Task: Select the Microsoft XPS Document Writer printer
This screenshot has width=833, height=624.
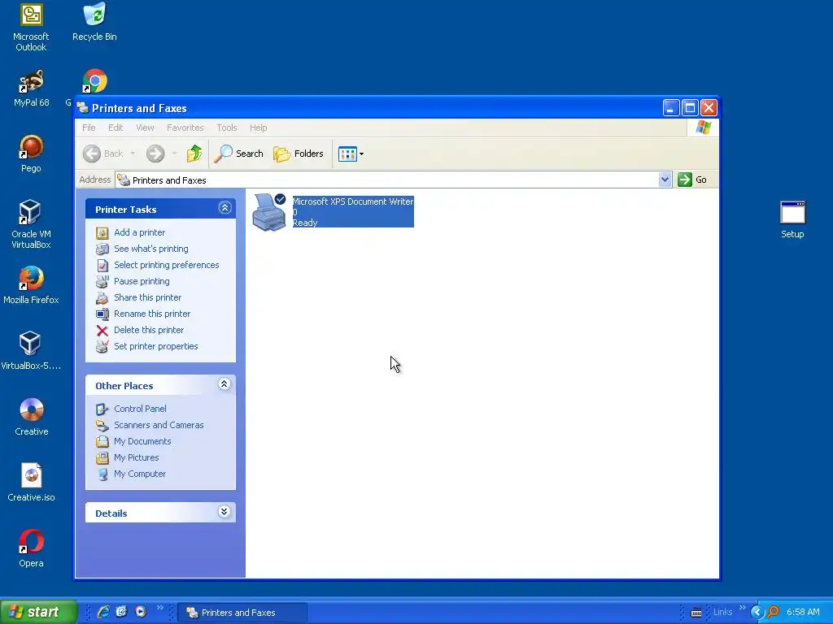Action: coord(333,212)
